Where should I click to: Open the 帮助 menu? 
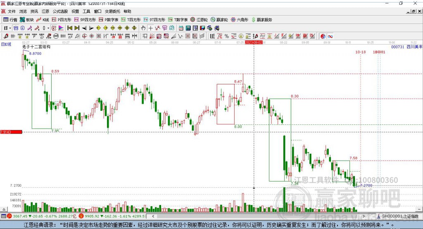pos(127,11)
